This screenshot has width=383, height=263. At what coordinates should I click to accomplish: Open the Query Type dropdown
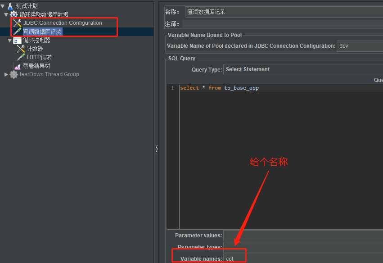click(x=303, y=69)
